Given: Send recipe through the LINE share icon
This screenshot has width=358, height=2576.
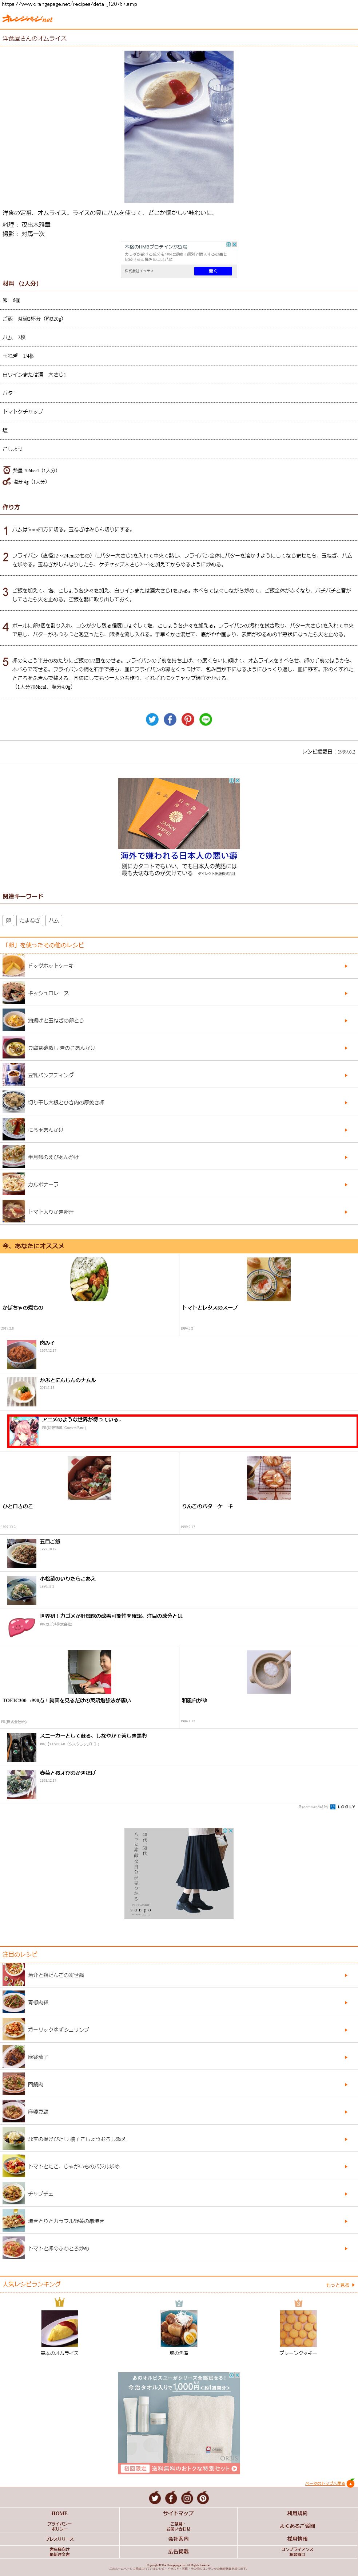Looking at the screenshot, I should 206,719.
